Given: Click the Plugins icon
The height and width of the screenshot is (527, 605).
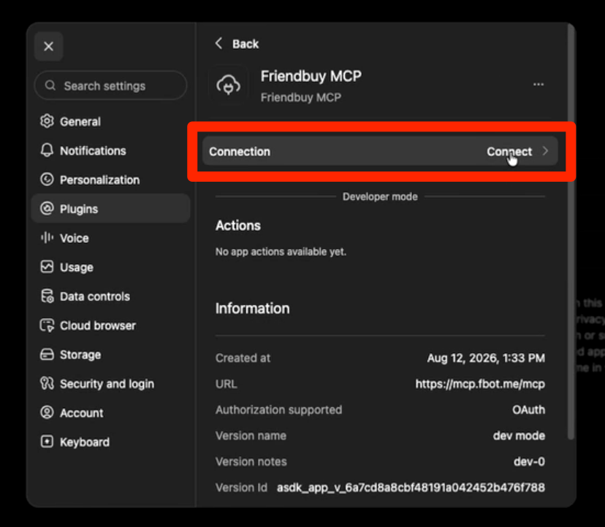Looking at the screenshot, I should [x=47, y=209].
